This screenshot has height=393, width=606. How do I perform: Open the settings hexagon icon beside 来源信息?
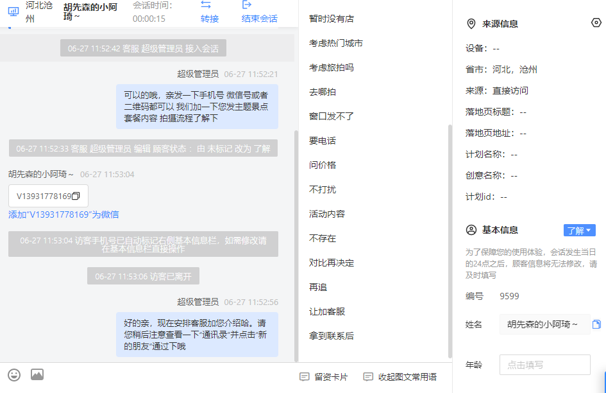pyautogui.click(x=596, y=23)
